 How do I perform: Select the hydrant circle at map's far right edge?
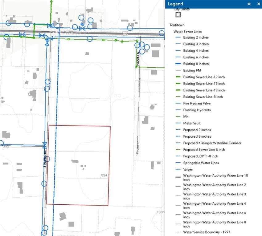tap(162, 32)
